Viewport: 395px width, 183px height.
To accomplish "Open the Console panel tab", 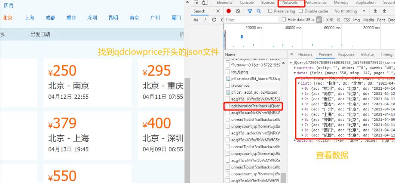I will [247, 3].
